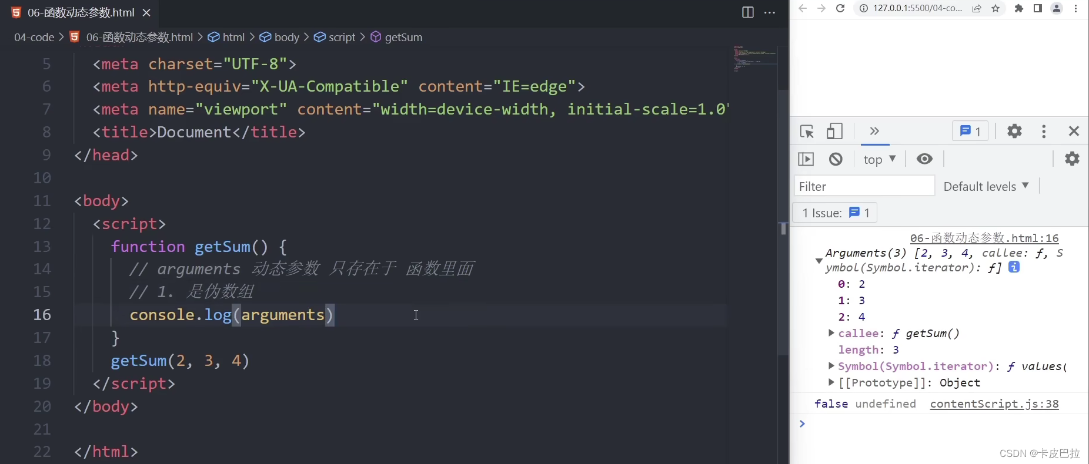1089x464 pixels.
Task: Open the Customize DevTools three-dot menu
Action: point(1044,131)
